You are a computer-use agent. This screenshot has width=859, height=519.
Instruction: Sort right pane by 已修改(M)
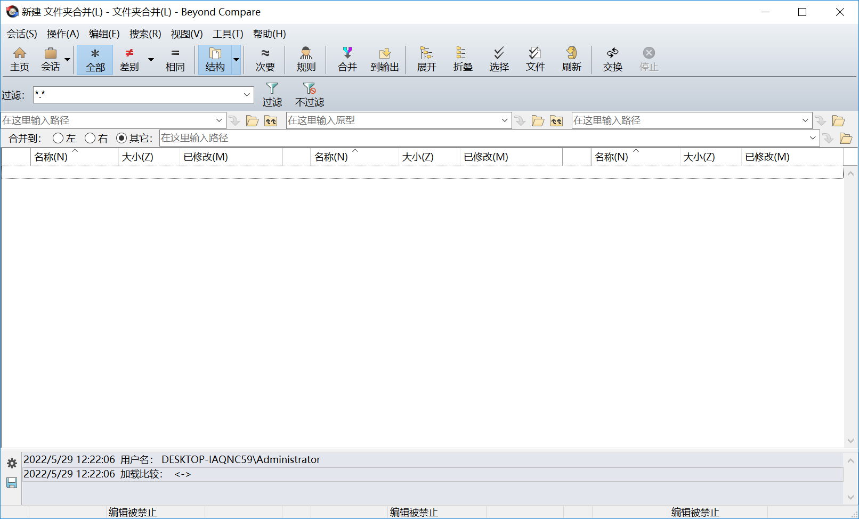coord(793,157)
